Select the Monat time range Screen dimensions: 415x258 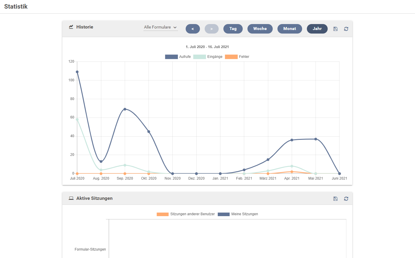pos(290,29)
